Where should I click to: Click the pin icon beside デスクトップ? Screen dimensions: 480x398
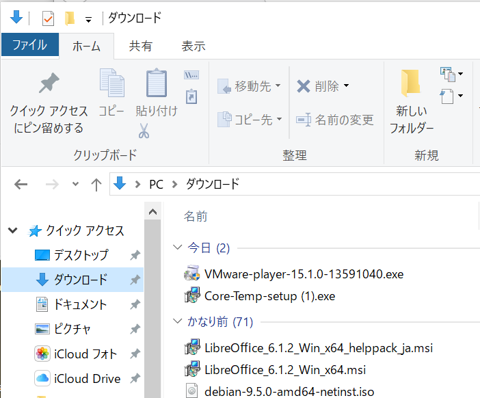[135, 255]
